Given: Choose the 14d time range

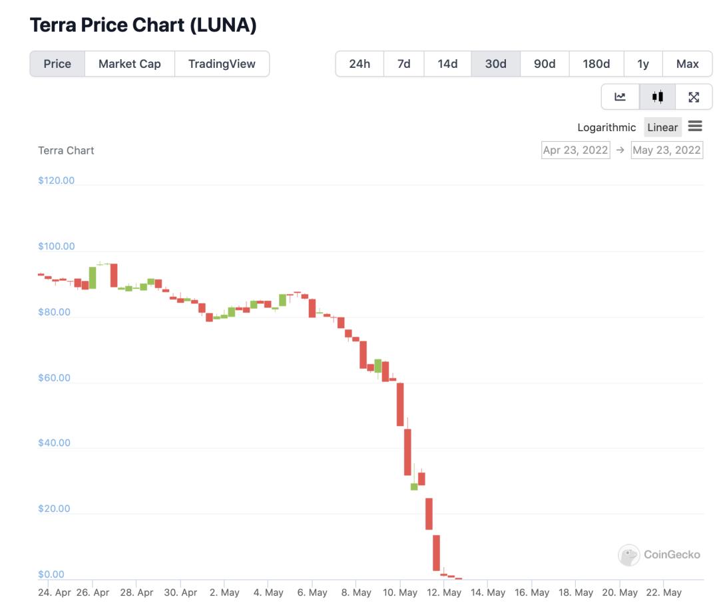Looking at the screenshot, I should [x=447, y=64].
